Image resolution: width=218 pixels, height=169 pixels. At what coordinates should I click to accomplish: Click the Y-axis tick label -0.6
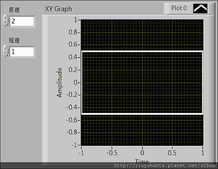(72, 120)
